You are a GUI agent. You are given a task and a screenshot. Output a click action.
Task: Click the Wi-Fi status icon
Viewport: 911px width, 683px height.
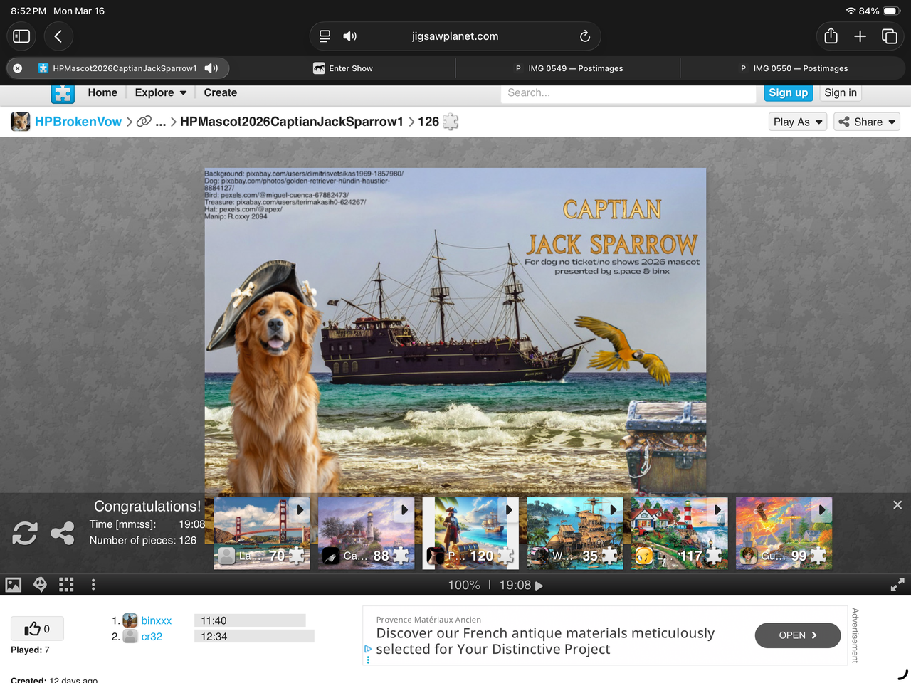[x=851, y=11]
